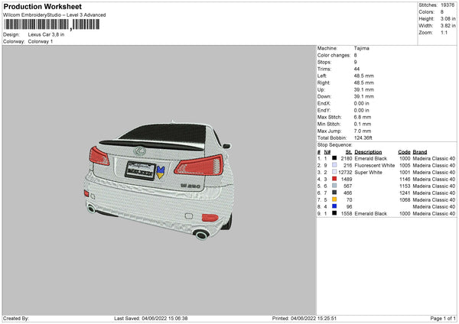459x324 pixels.
Task: Click thread code '1241'
Action: (x=405, y=193)
